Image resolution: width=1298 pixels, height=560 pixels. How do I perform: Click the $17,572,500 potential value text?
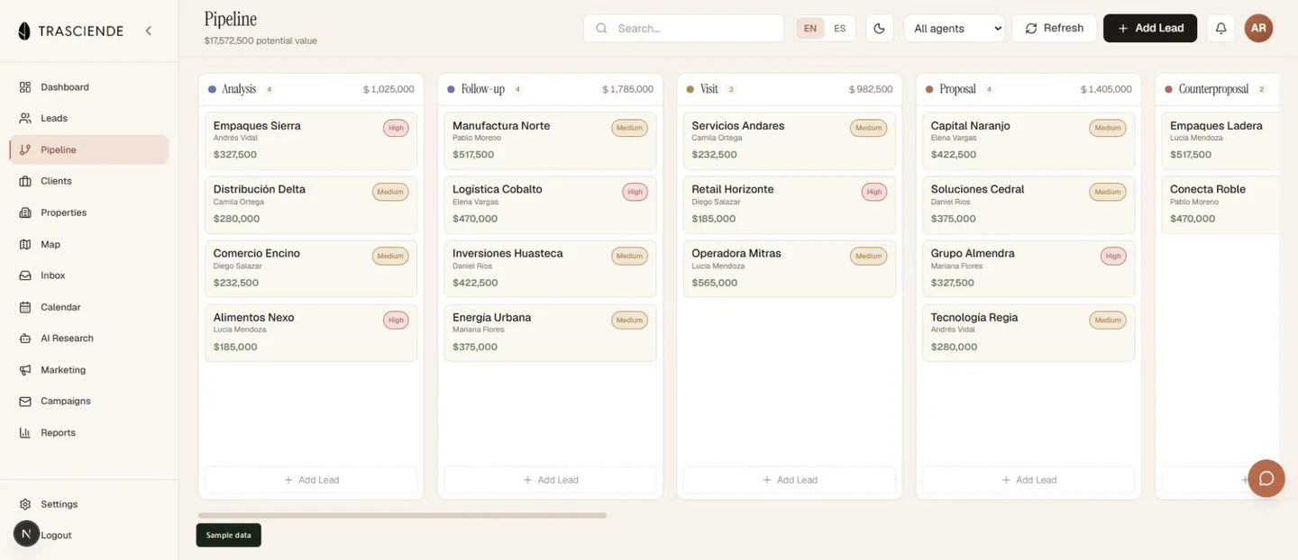[x=261, y=41]
